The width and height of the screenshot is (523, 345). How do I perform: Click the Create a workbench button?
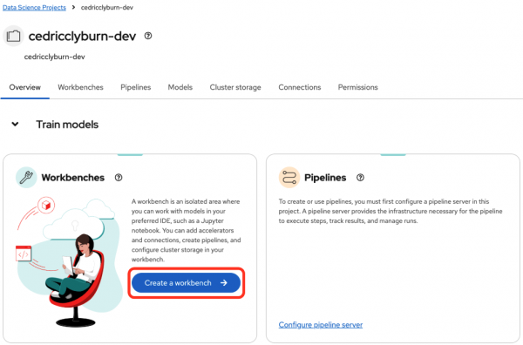tap(187, 283)
